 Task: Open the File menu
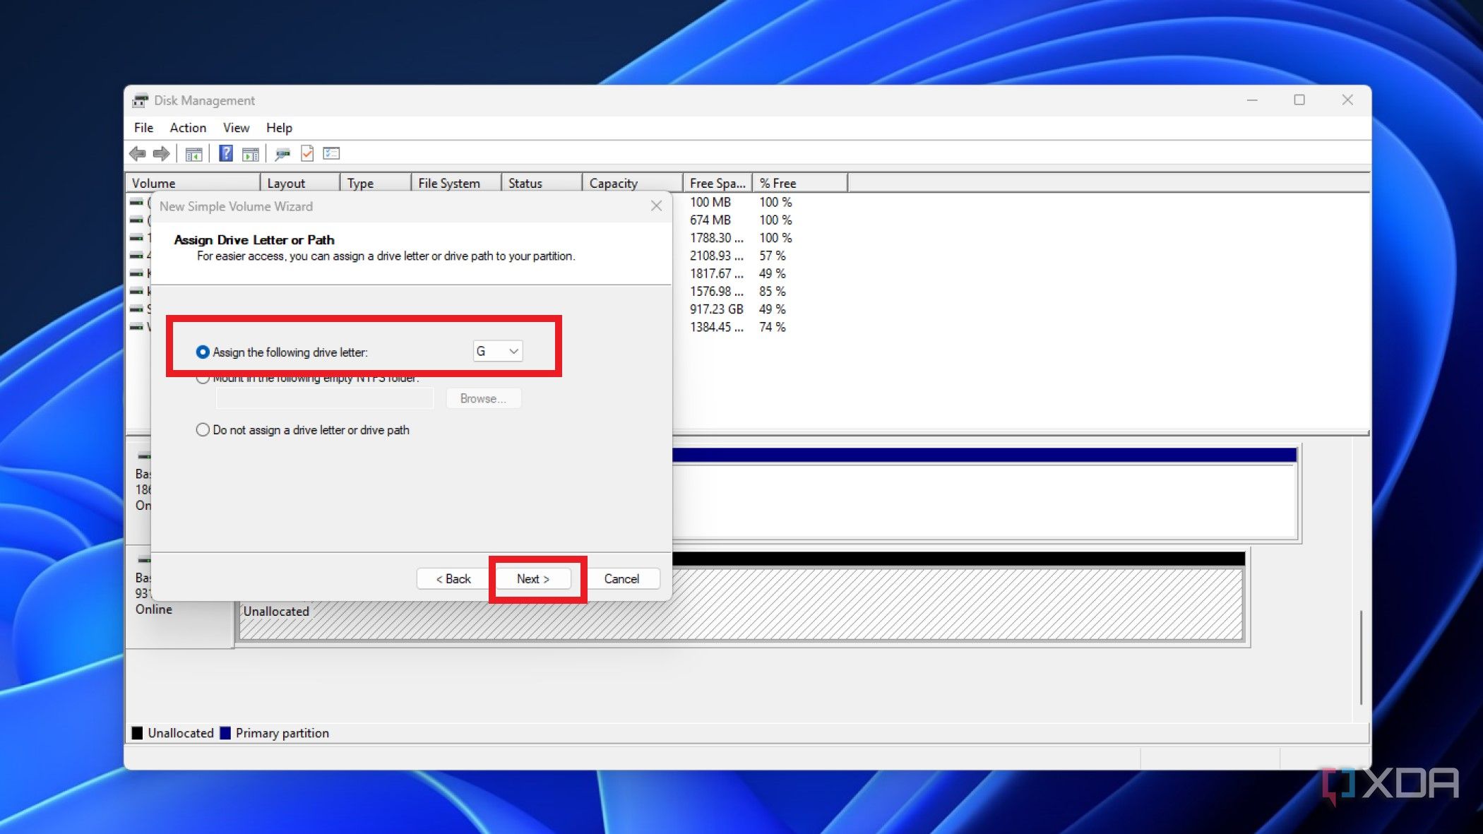pyautogui.click(x=143, y=128)
